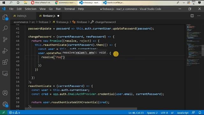Open the Accounts menu icon
Viewport: 204px width, 115px height.
(5, 93)
